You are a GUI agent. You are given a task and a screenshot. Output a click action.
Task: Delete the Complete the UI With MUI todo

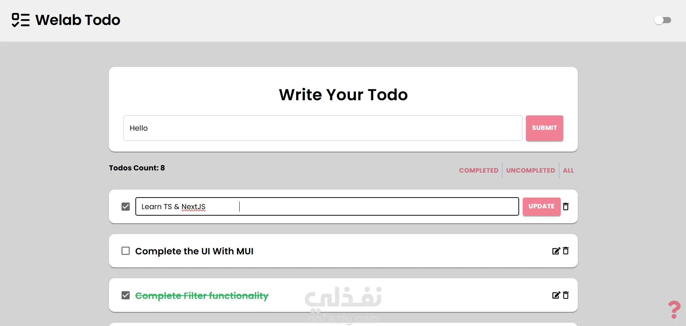566,251
